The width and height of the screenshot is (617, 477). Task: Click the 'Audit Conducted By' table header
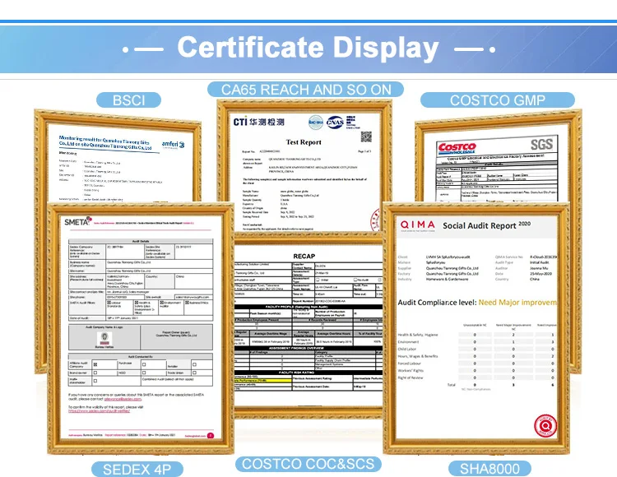point(141,357)
